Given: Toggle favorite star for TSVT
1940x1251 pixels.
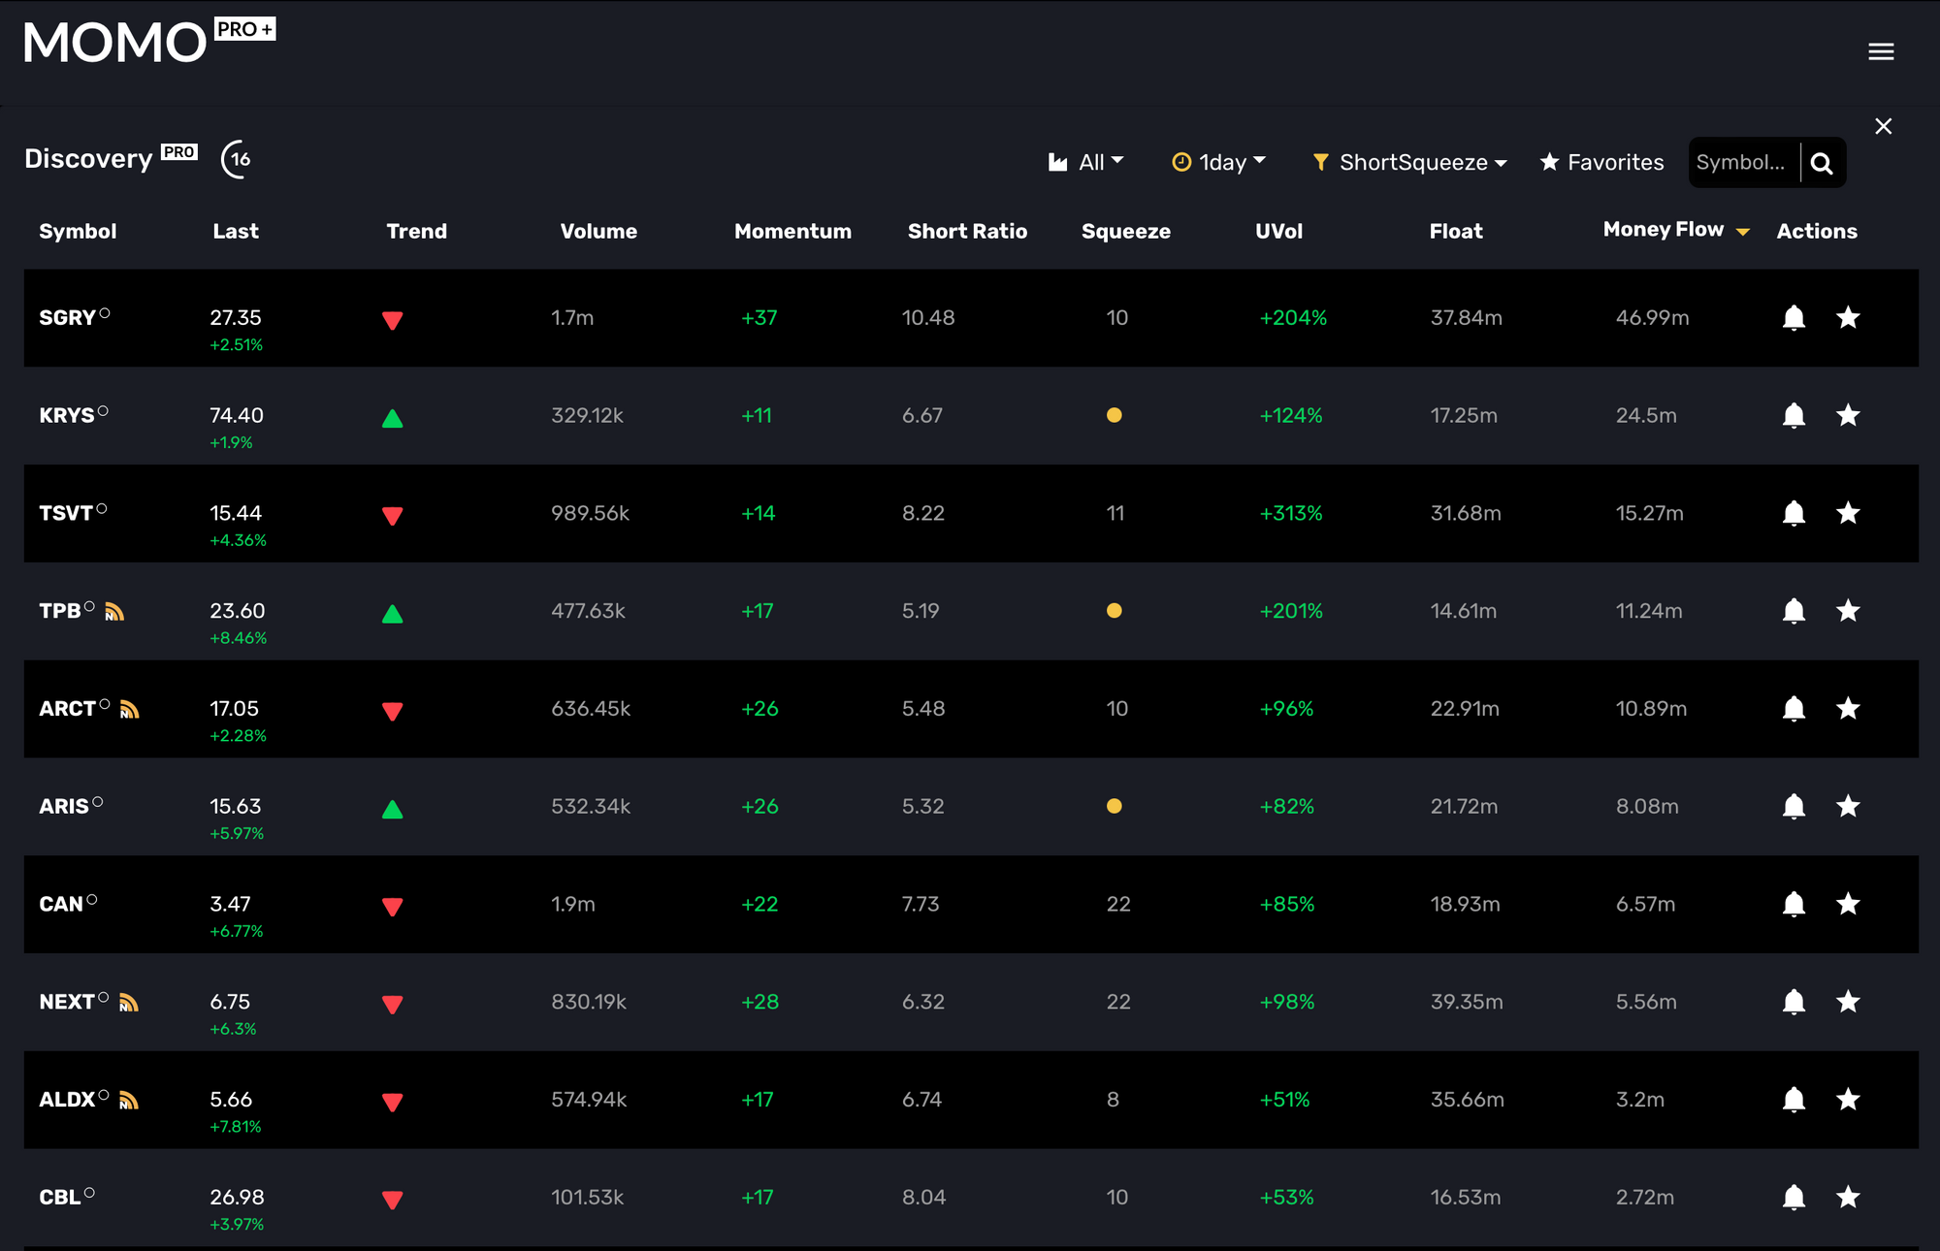Looking at the screenshot, I should [x=1847, y=513].
